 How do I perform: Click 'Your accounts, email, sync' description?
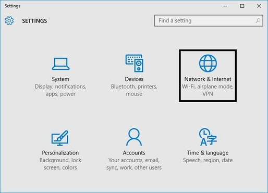coord(134,164)
